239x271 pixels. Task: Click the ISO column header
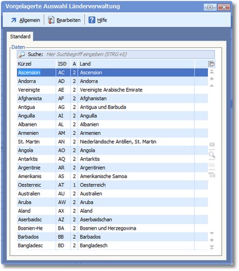[63, 64]
